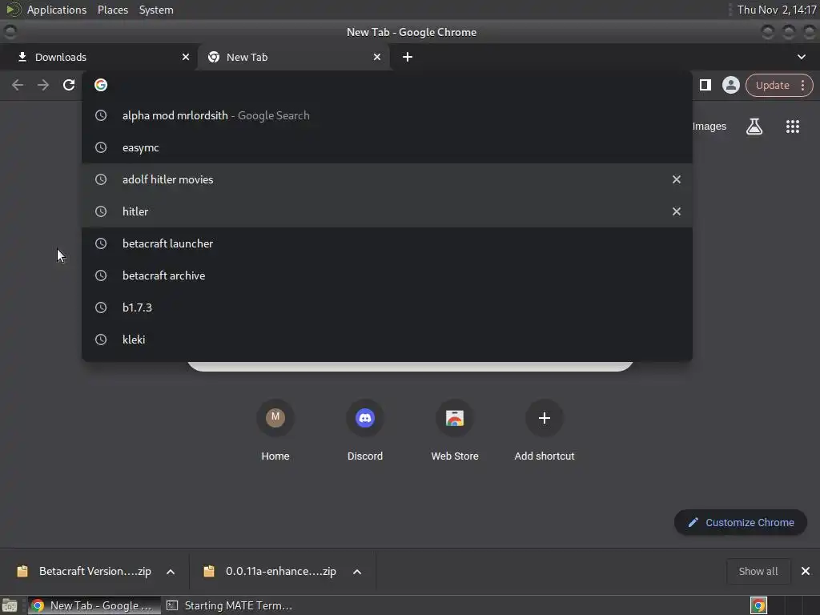Image resolution: width=820 pixels, height=615 pixels.
Task: Open Chrome's three-dot menu
Action: point(802,85)
